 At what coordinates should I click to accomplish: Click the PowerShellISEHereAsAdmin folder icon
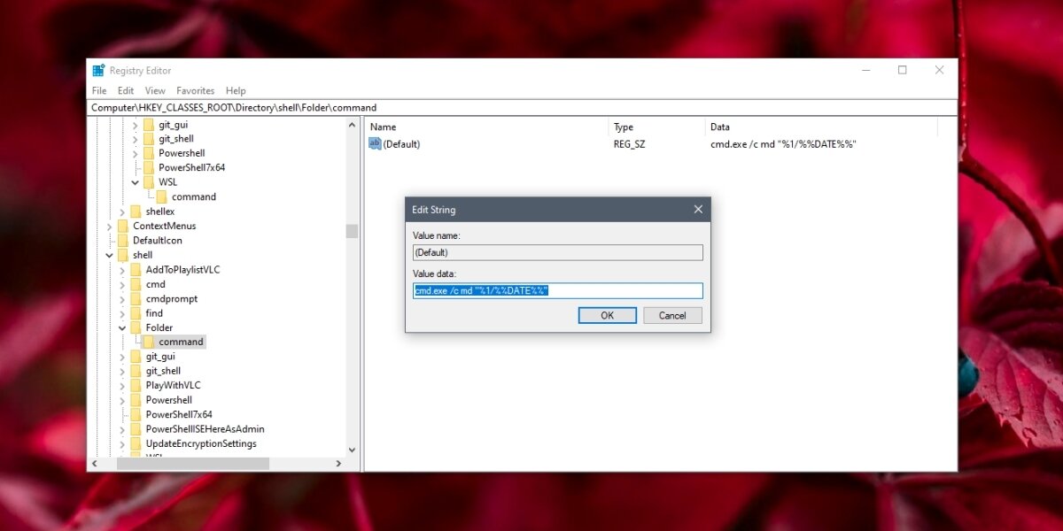click(x=136, y=428)
